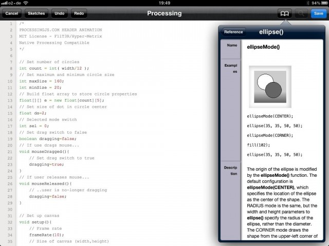This screenshot has width=329, height=246.
Task: Undo the last edit
Action: [x=59, y=13]
